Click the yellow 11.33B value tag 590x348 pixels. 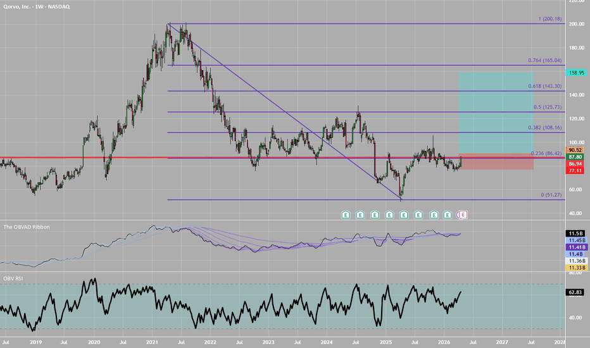pyautogui.click(x=576, y=268)
